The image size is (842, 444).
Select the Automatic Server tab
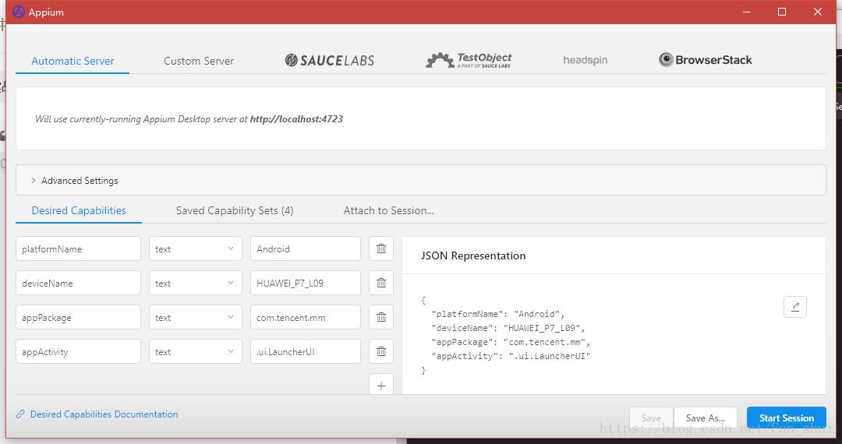(73, 61)
